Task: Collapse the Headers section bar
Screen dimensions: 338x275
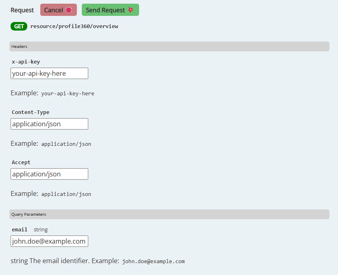Action: click(169, 46)
